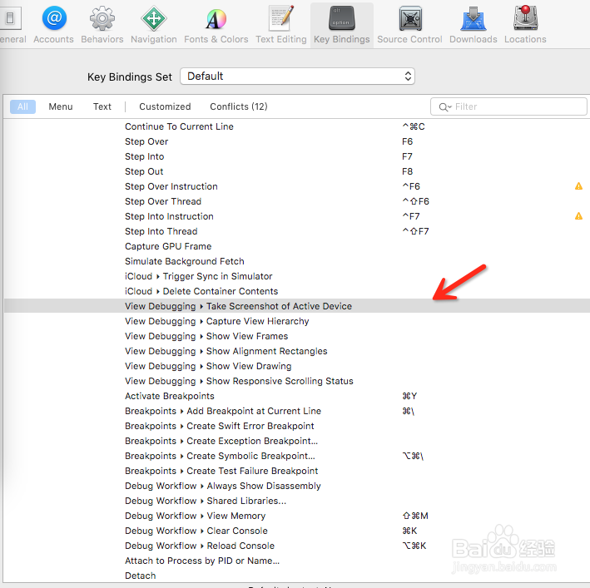The height and width of the screenshot is (588, 590).
Task: Select the Continue To Current Line row
Action: click(296, 126)
